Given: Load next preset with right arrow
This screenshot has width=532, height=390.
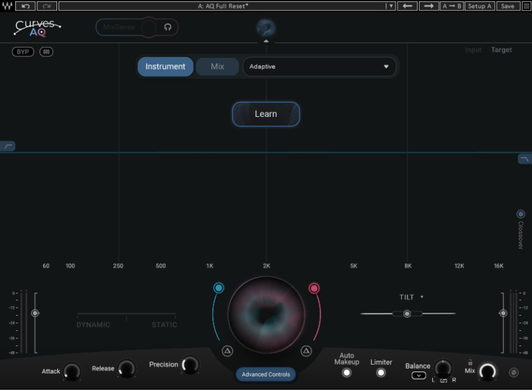Looking at the screenshot, I should click(x=429, y=6).
